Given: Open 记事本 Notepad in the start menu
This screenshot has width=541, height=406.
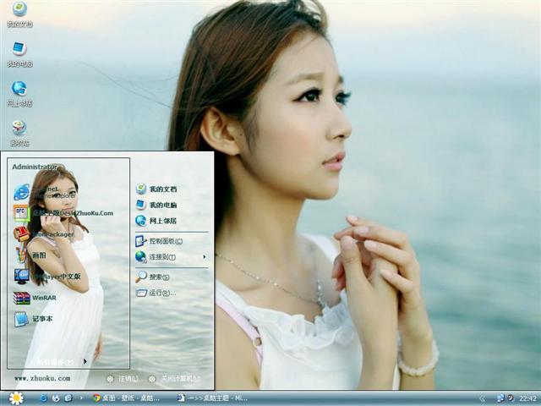Looking at the screenshot, I should tap(33, 319).
